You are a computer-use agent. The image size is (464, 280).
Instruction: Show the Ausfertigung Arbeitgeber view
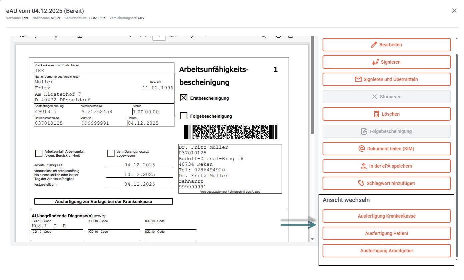pyautogui.click(x=387, y=251)
